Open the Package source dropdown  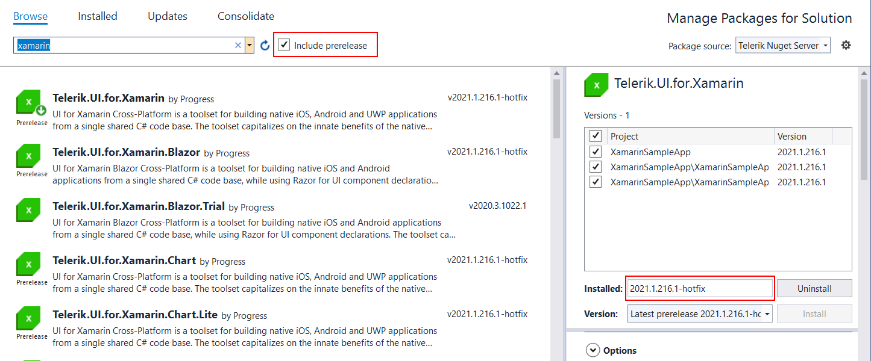click(783, 45)
